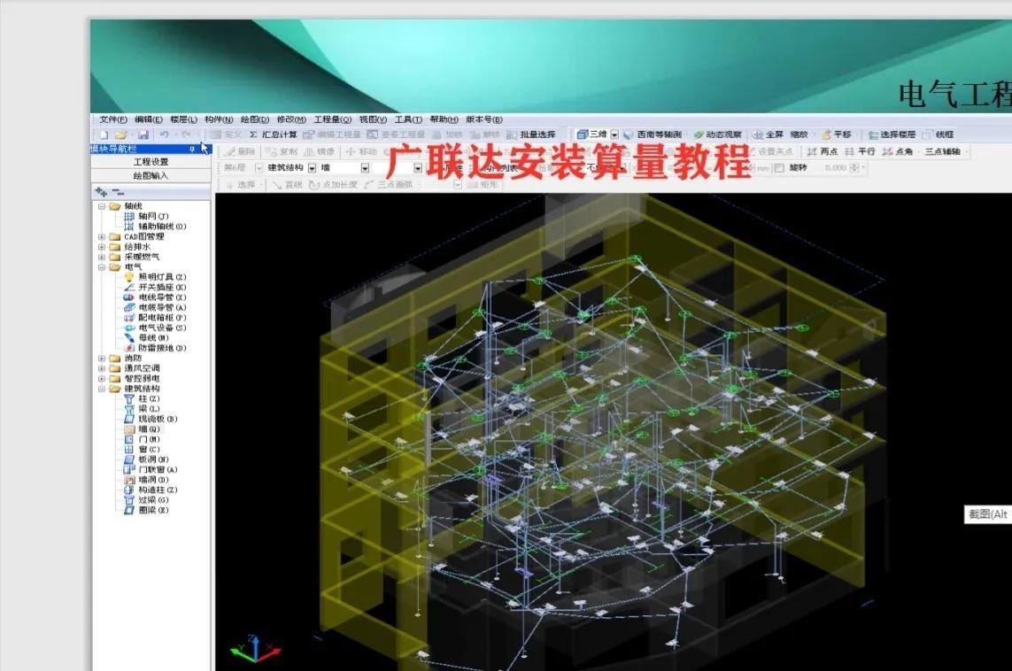Screen dimensions: 1012x671
Task: Open the 建筑结构 category dropdown
Action: click(x=312, y=168)
